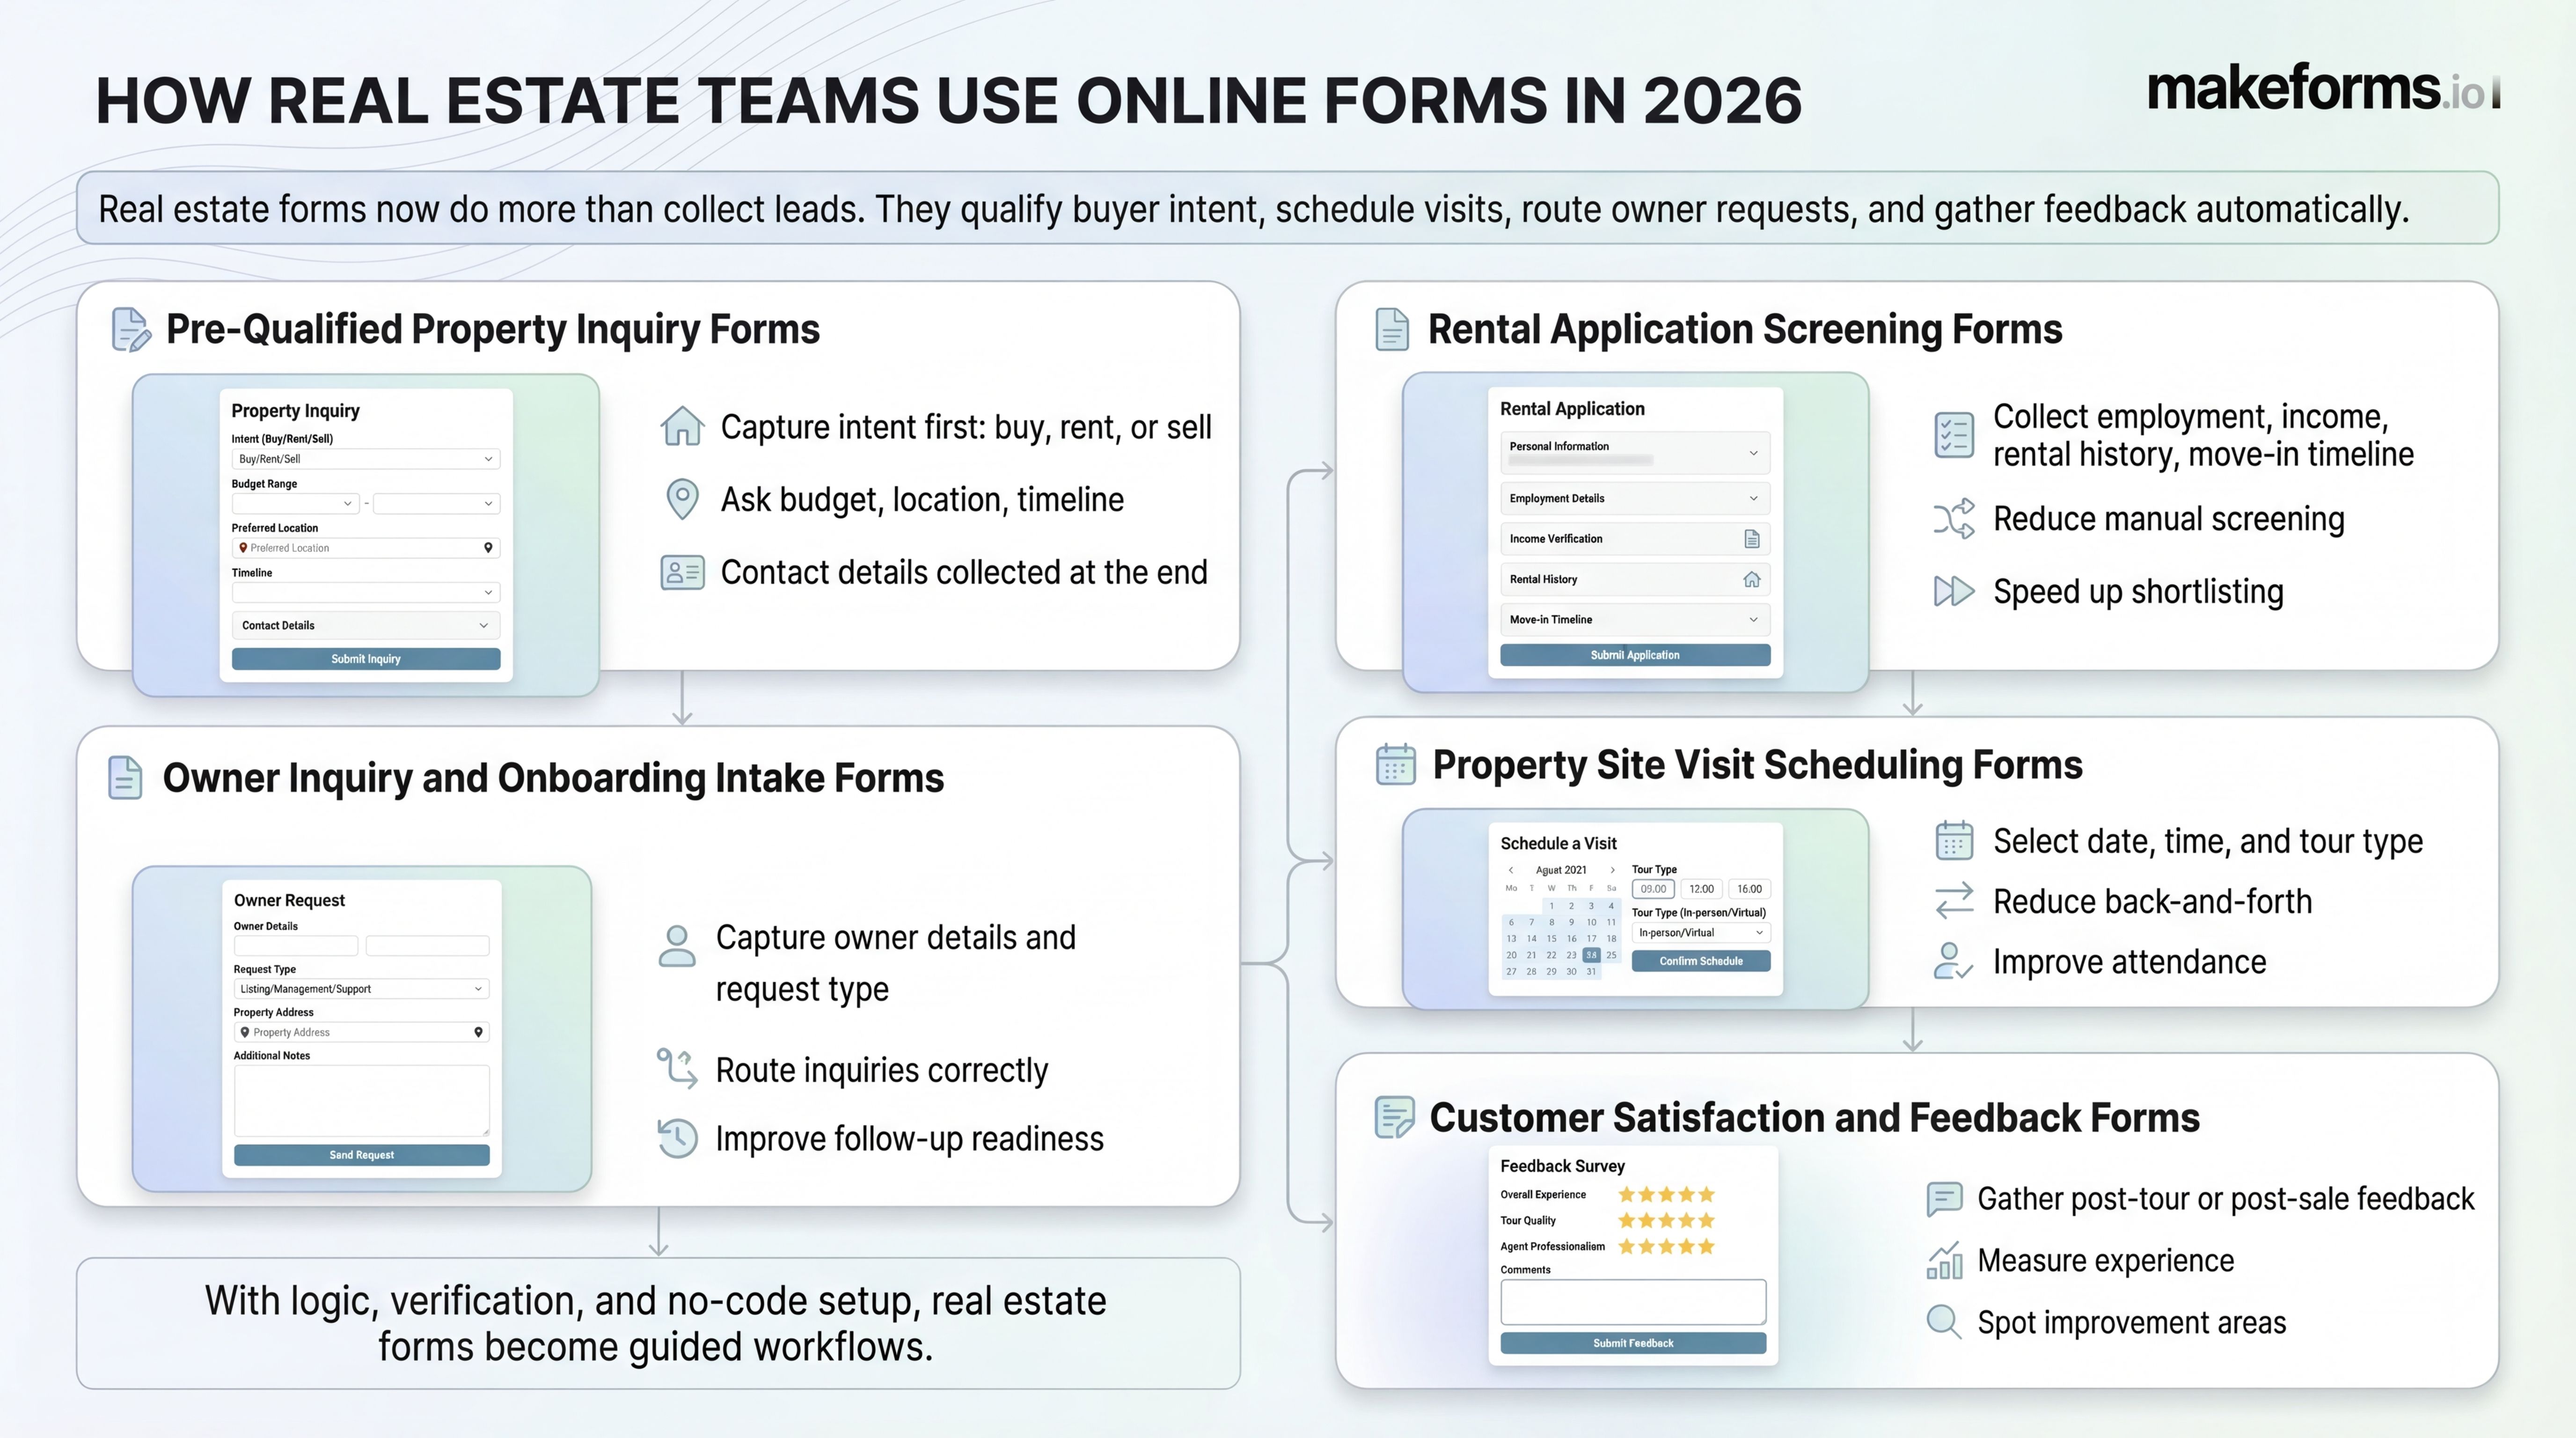Click the house icon beside capture intent

682,426
